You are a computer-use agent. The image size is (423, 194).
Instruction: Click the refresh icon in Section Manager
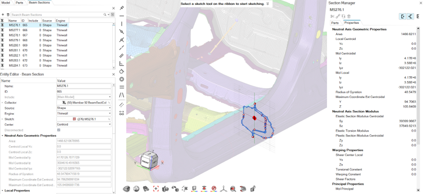(343, 17)
